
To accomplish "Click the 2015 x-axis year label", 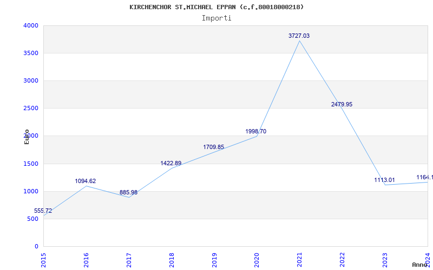I will (x=43, y=260).
